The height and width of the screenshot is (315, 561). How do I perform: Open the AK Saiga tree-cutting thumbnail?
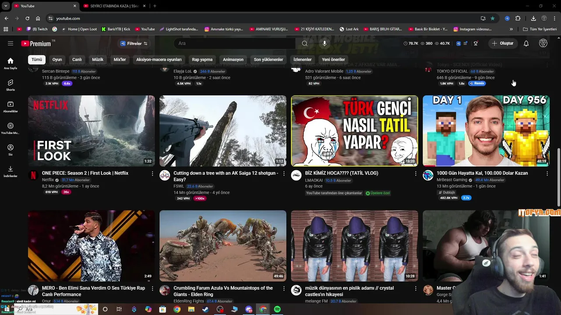223,131
